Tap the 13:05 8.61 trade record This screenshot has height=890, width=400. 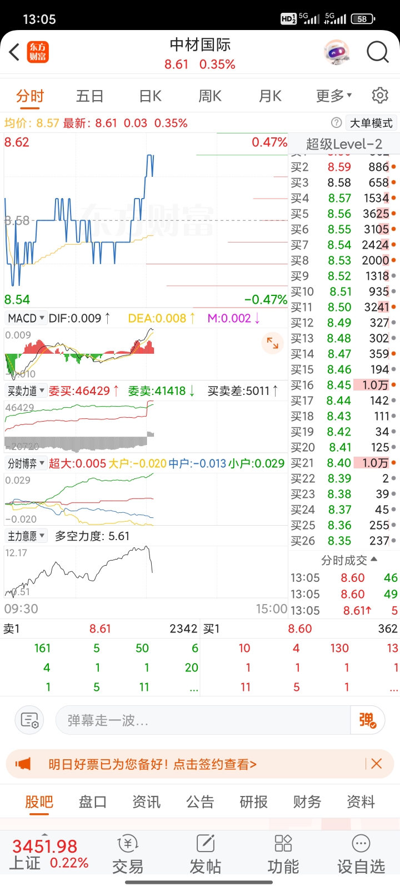pyautogui.click(x=344, y=610)
